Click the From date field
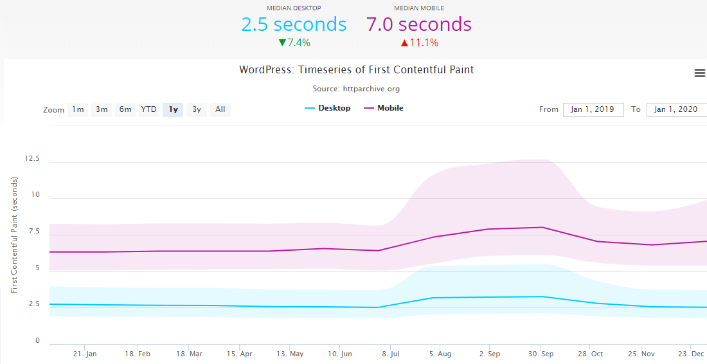Image resolution: width=707 pixels, height=364 pixels. click(x=593, y=109)
